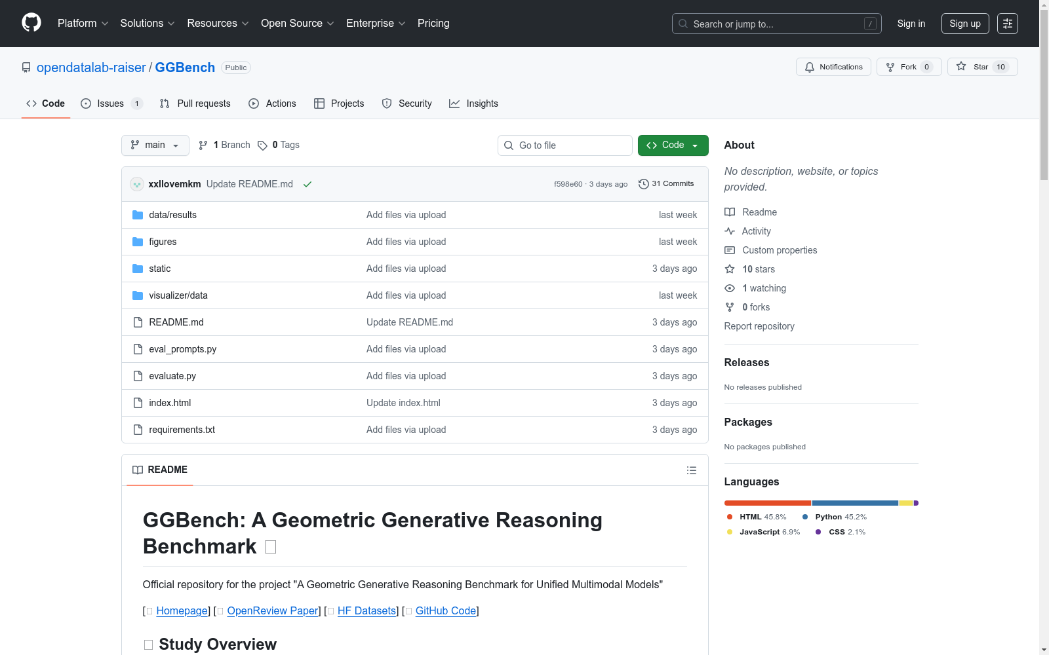Open the Projects tab
The height and width of the screenshot is (655, 1049).
[x=339, y=103]
